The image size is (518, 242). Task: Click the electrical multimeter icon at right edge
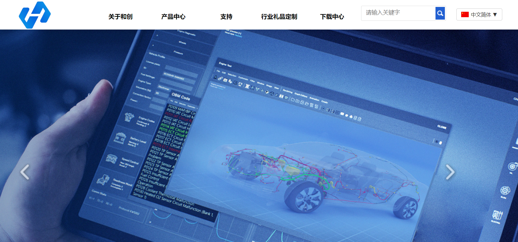tap(497, 215)
